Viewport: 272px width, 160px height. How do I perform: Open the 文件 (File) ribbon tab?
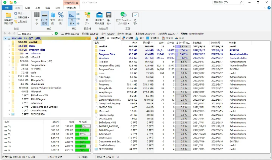[x=7, y=7]
